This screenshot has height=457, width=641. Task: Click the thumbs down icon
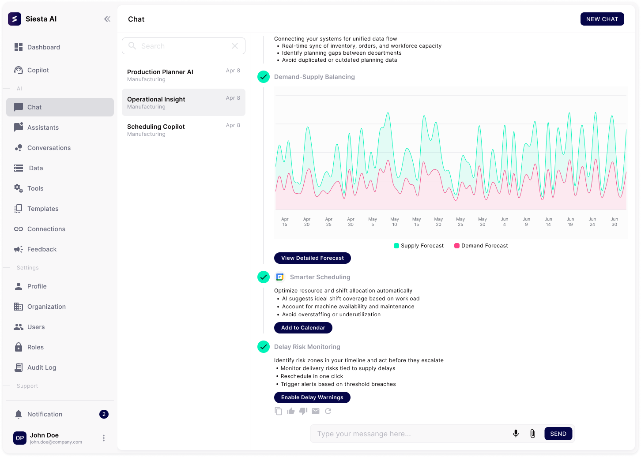coord(303,411)
